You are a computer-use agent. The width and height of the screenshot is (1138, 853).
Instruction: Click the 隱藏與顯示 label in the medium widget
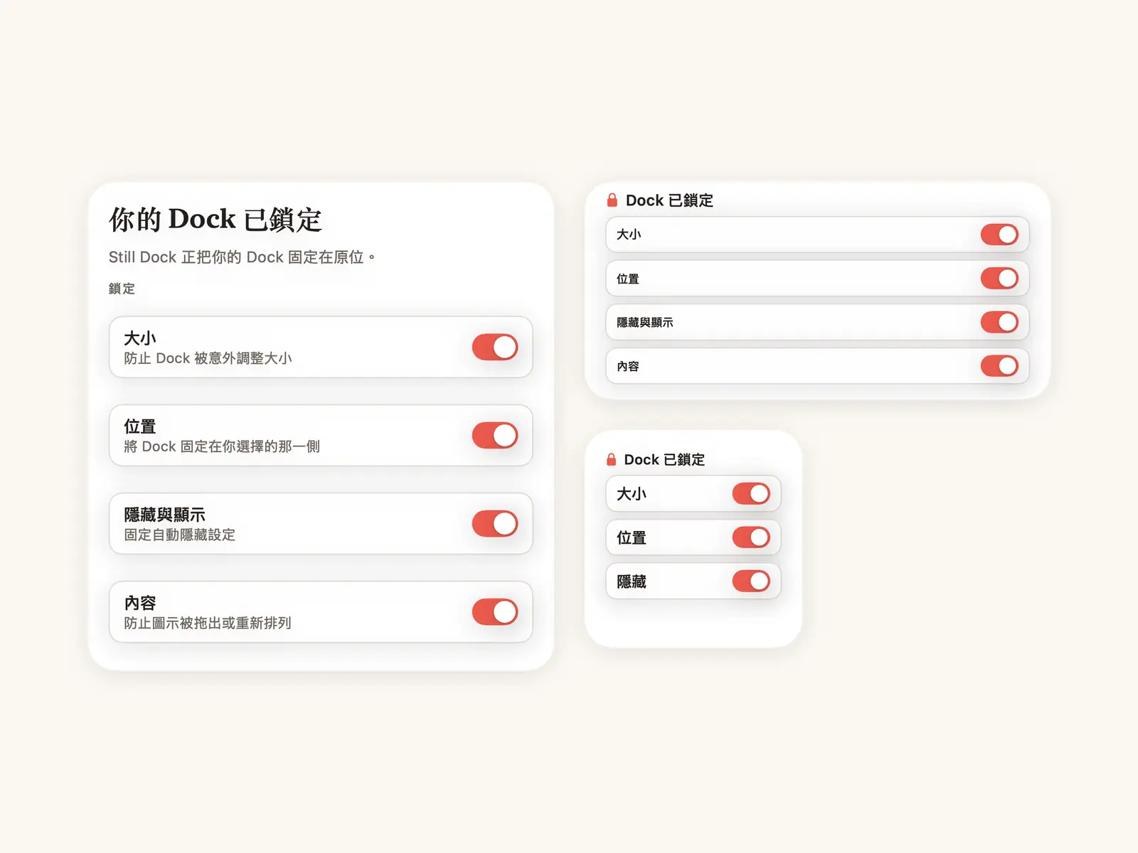pos(645,323)
